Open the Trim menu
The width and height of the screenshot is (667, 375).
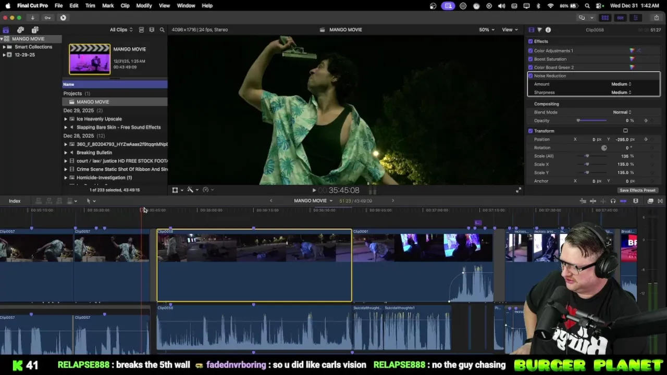click(90, 6)
